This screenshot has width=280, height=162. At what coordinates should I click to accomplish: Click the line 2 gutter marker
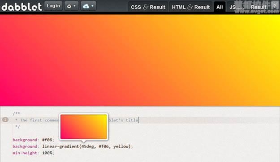(5, 120)
